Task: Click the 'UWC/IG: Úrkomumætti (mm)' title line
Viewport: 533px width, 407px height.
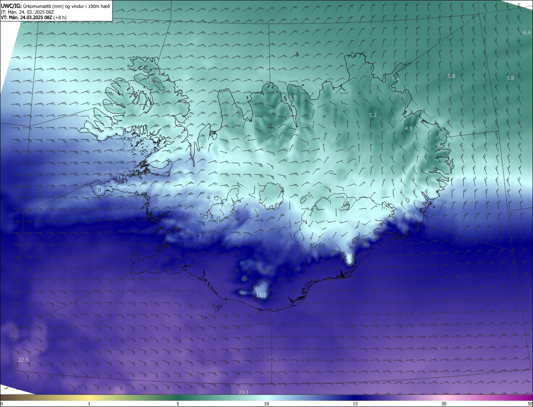Action: pos(55,6)
